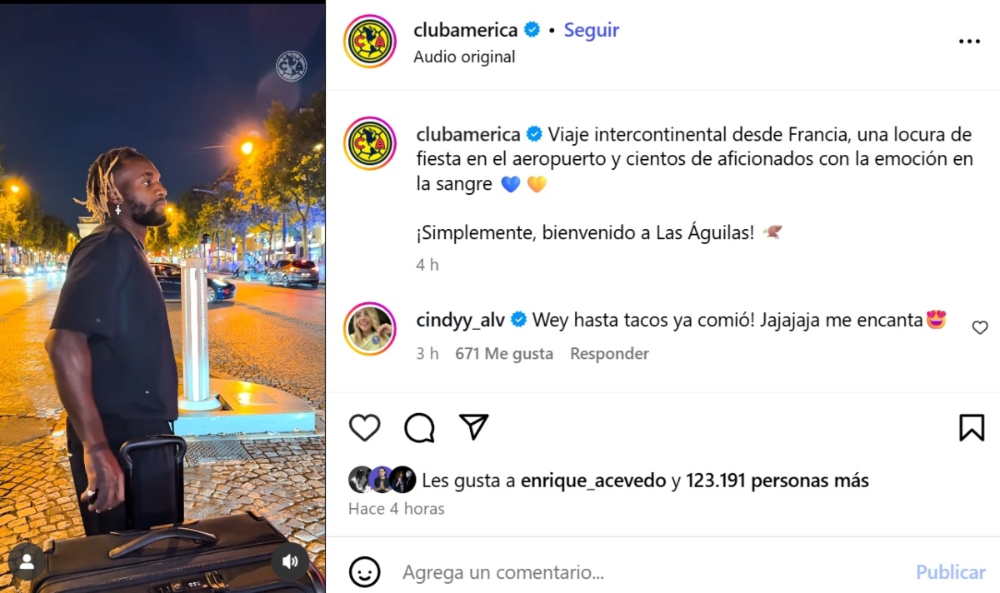Viewport: 1000px width, 593px height.
Task: Share the post via paper plane icon
Action: 473,427
